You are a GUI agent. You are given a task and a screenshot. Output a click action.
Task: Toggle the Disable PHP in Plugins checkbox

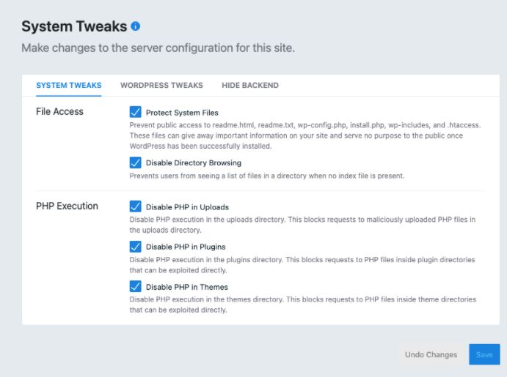(x=136, y=247)
